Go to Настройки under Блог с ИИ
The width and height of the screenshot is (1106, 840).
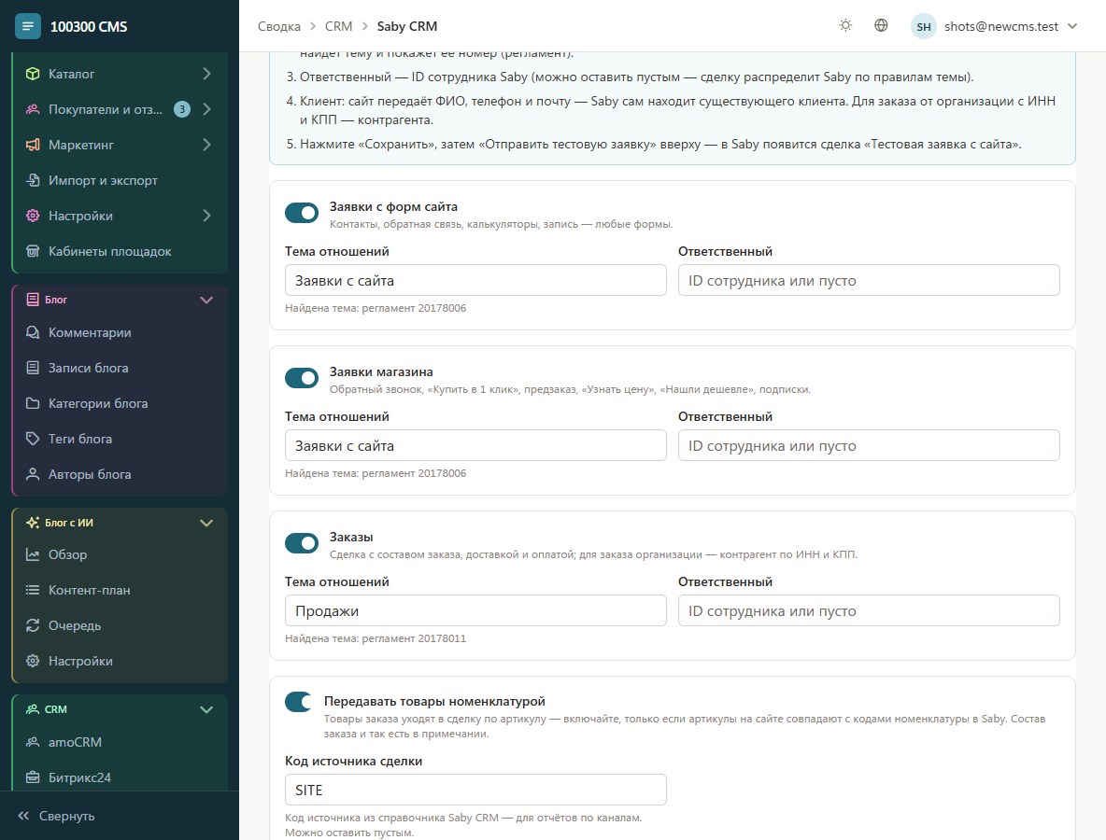[120, 661]
